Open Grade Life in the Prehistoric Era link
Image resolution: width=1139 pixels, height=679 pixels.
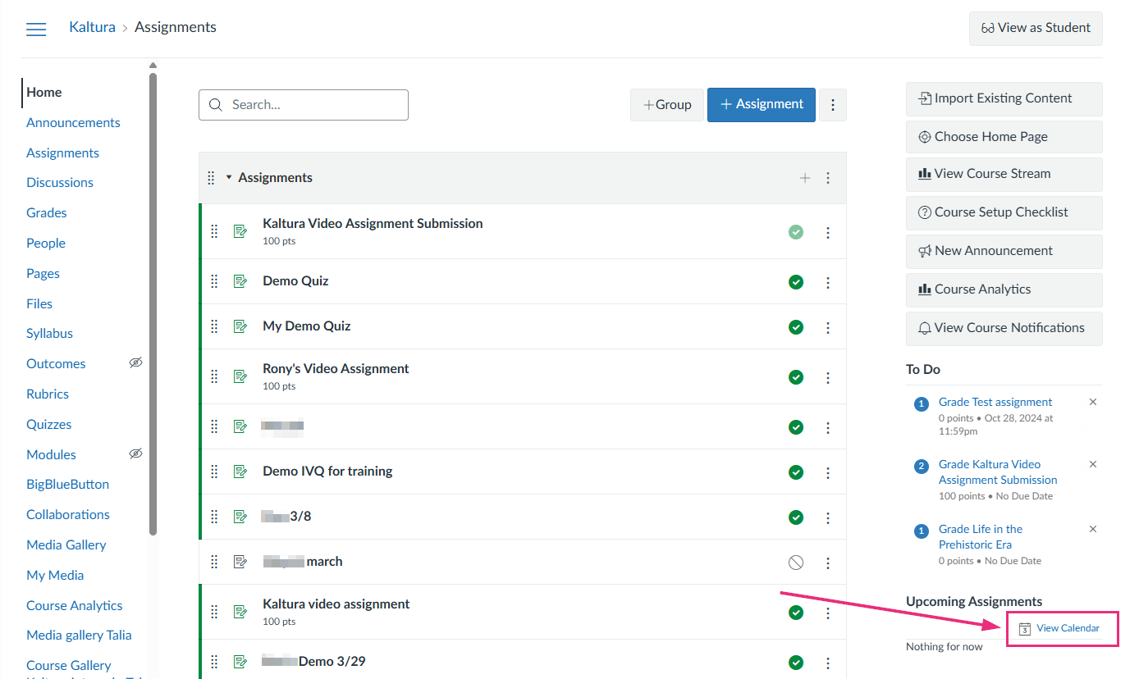click(x=981, y=537)
